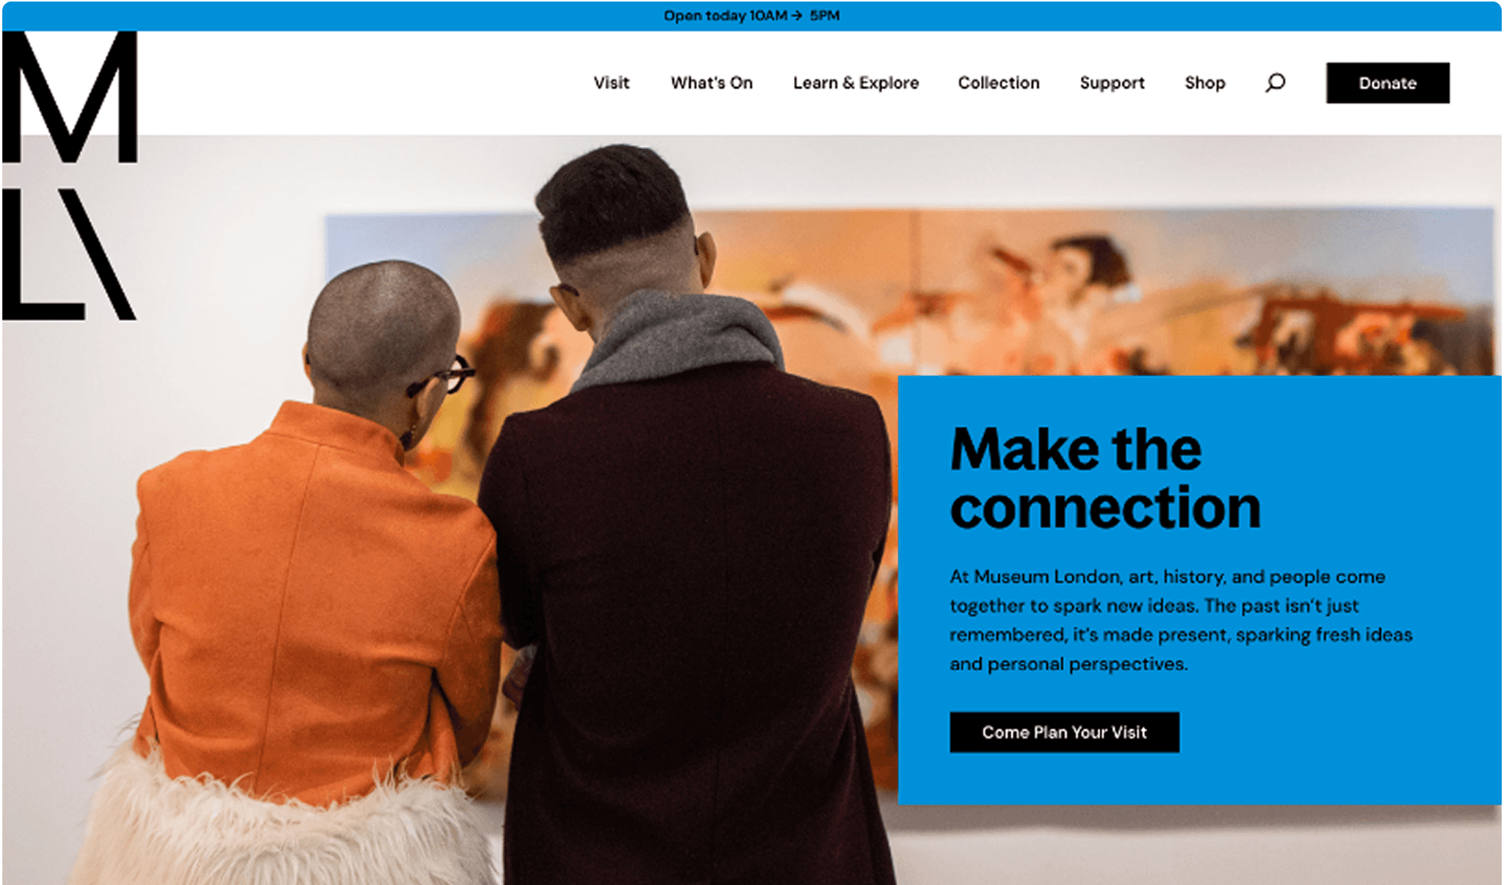This screenshot has height=885, width=1504.
Task: Click the arrow in the opening hours banner
Action: point(798,15)
